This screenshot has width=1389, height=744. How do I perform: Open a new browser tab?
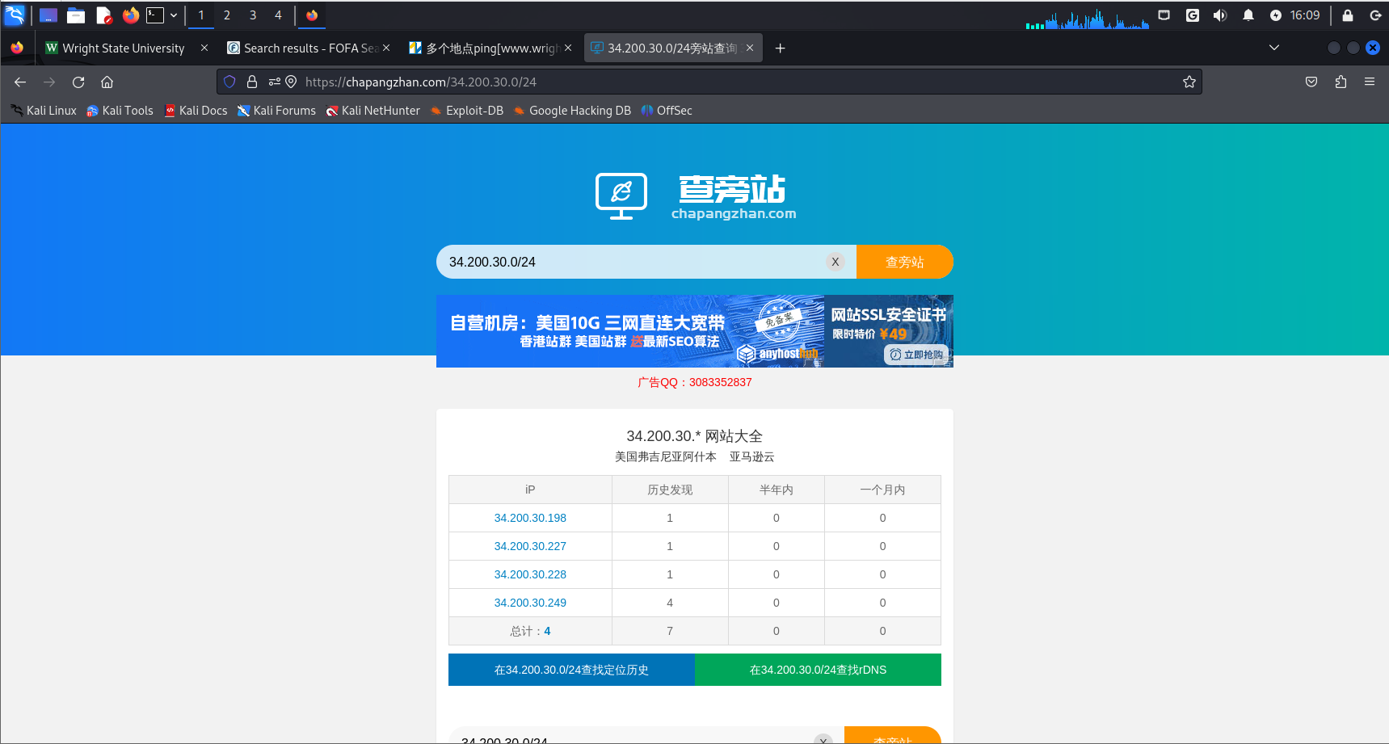[x=780, y=48]
